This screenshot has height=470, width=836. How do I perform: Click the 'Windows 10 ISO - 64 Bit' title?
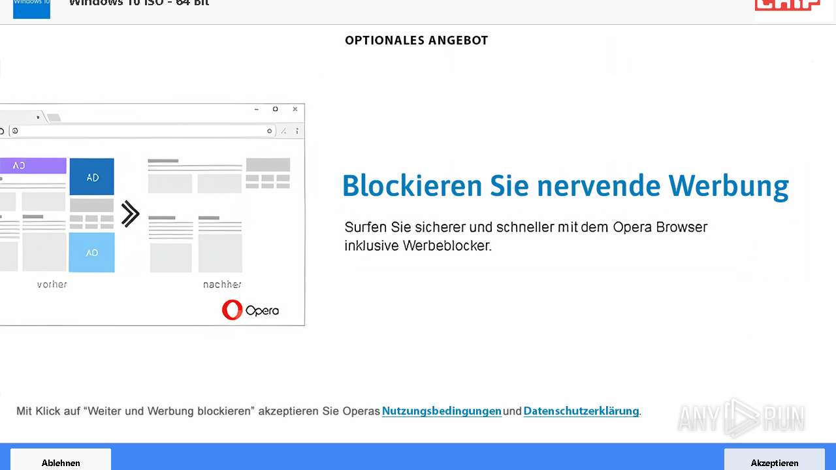pos(139,3)
